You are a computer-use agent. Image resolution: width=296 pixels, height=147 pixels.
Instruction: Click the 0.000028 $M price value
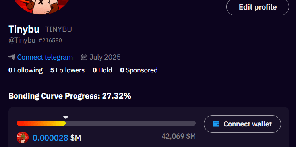click(57, 138)
